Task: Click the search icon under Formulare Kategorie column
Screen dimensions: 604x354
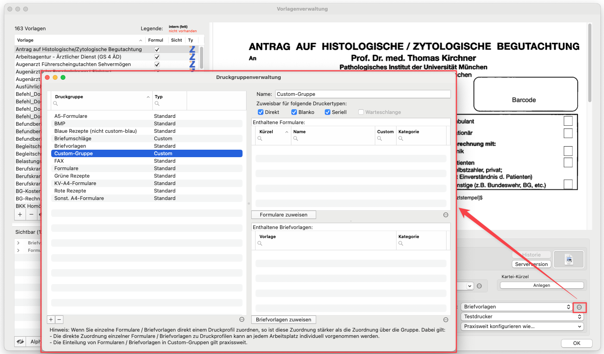Action: click(x=401, y=139)
